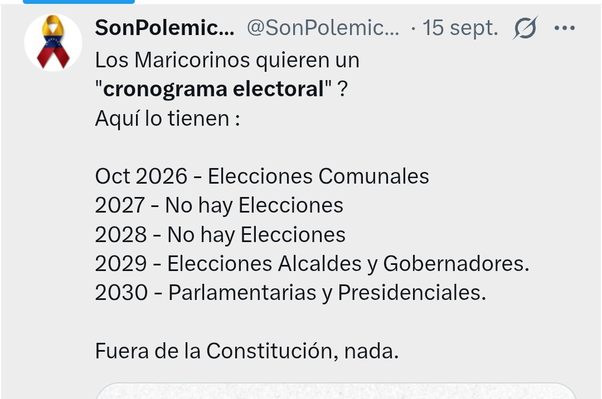Open the @SonPolemic handle link
Image resolution: width=602 pixels, height=399 pixels.
pos(323,28)
